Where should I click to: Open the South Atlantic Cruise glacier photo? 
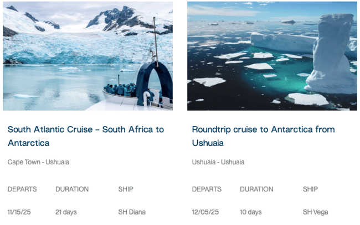click(x=88, y=56)
